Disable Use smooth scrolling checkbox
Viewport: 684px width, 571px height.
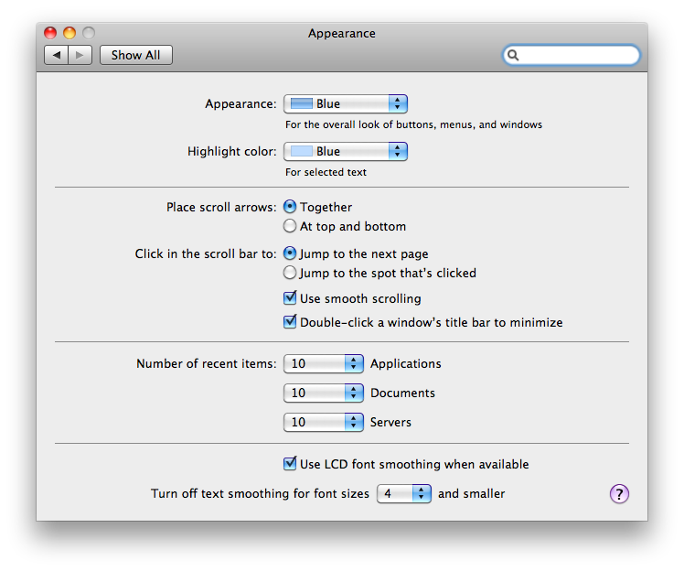click(291, 298)
